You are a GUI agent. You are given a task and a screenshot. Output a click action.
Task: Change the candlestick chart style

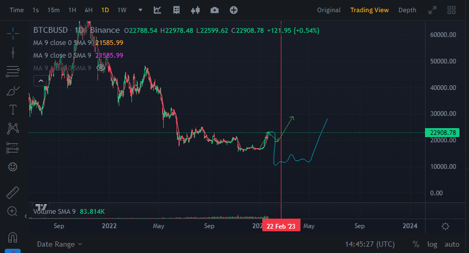pos(196,11)
